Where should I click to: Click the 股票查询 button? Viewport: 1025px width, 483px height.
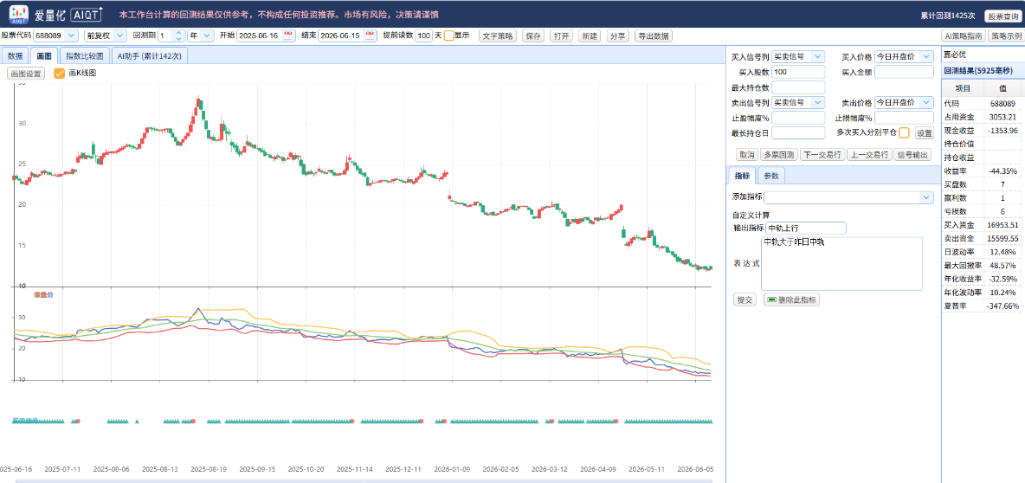(x=1002, y=15)
